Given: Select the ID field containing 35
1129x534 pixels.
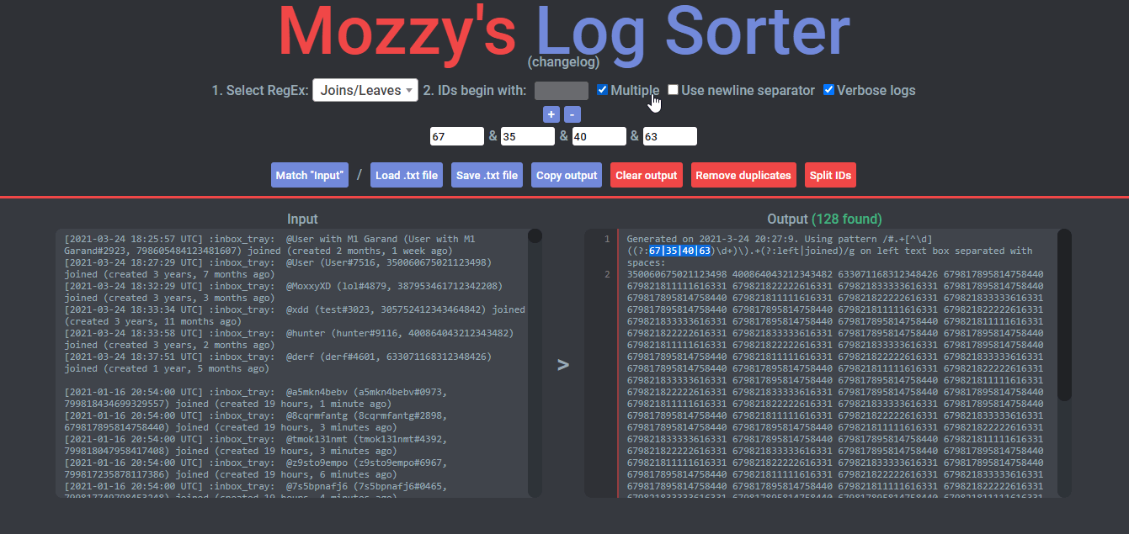Looking at the screenshot, I should point(528,136).
